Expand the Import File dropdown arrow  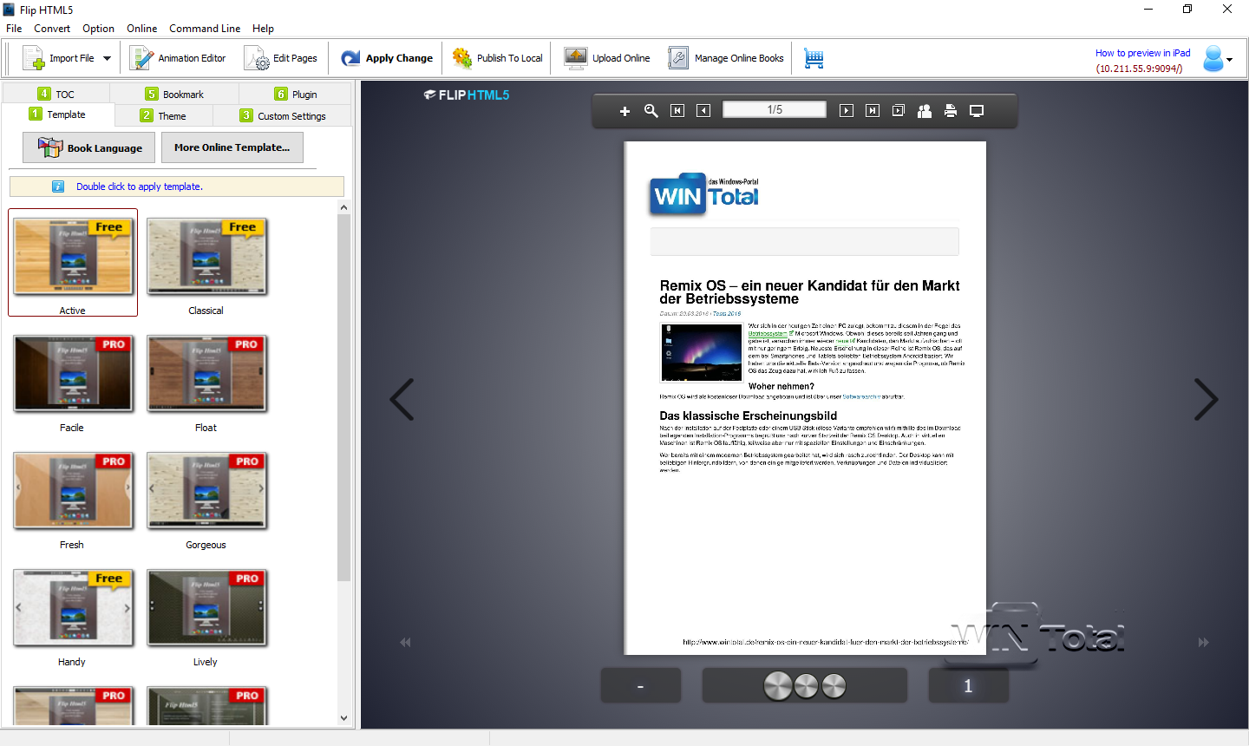point(108,58)
